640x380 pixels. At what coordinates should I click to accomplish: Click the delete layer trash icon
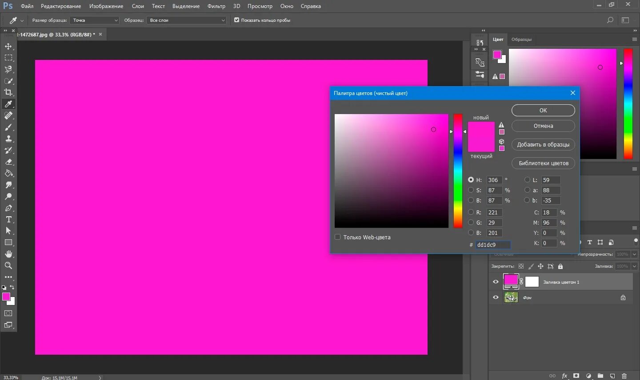[624, 376]
